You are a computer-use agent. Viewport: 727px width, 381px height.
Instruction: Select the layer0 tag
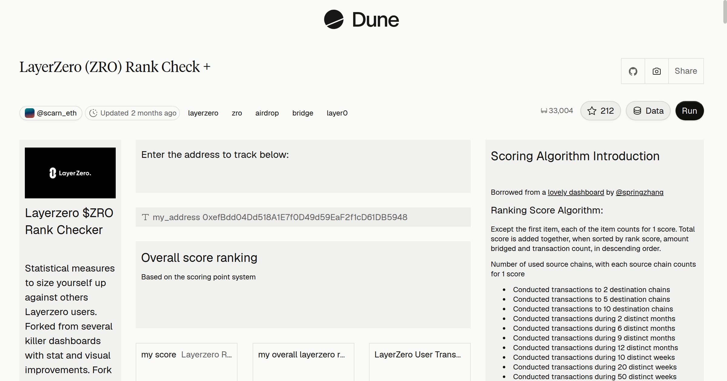coord(337,113)
